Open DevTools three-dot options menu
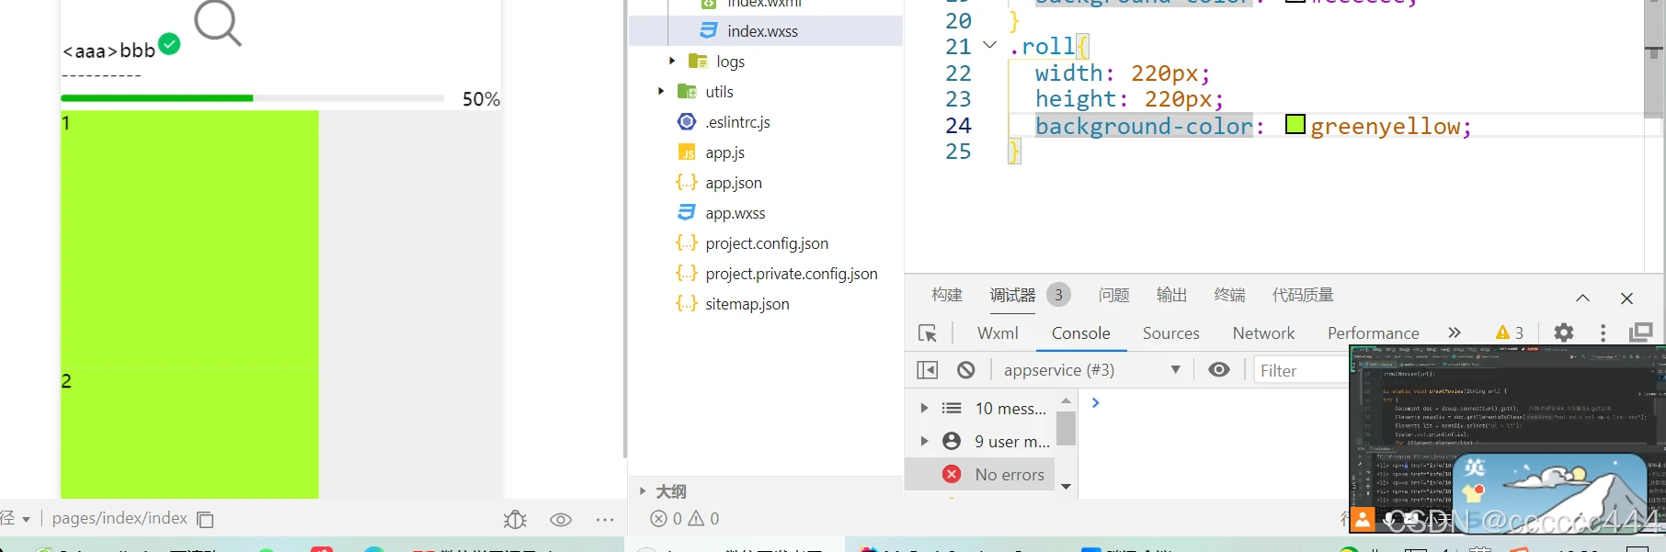1666x552 pixels. (x=1603, y=332)
